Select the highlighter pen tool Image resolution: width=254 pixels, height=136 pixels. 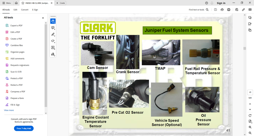(53, 34)
